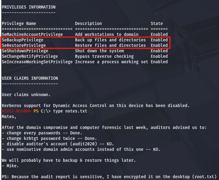219x180 pixels.
Task: Click the "User claims unknown." line
Action: pyautogui.click(x=26, y=95)
